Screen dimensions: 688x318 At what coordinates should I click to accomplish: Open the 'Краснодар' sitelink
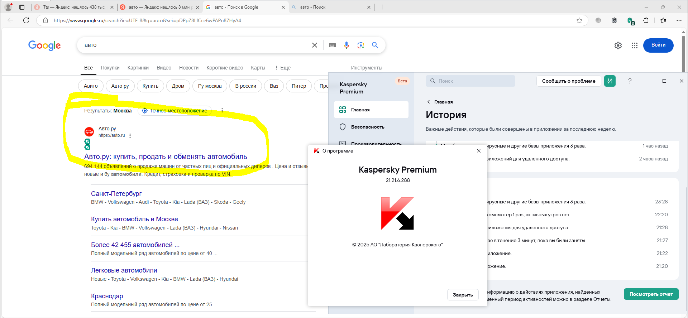coord(107,296)
